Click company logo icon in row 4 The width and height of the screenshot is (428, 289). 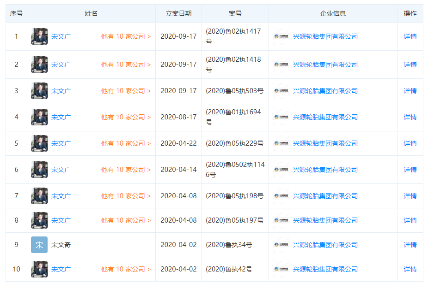coord(281,117)
